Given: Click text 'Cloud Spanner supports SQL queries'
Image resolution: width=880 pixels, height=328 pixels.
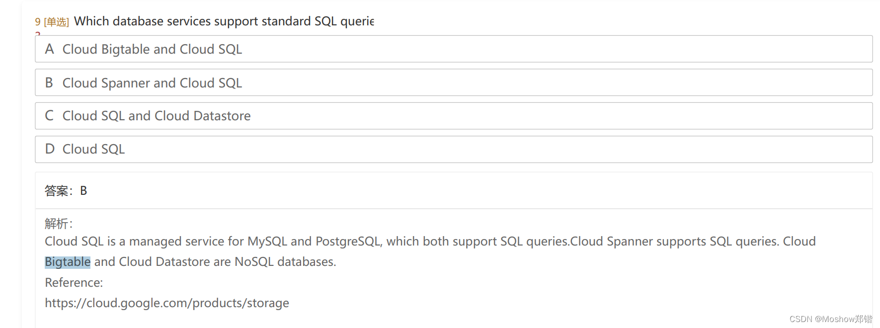Looking at the screenshot, I should pos(675,242).
